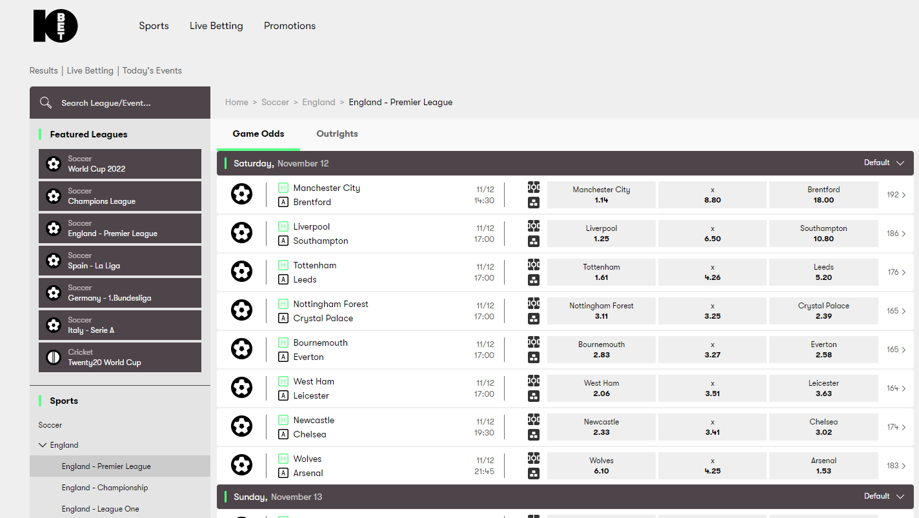The image size is (919, 518).
Task: Open pitch view icon for Nottingham Forest match
Action: 534,303
